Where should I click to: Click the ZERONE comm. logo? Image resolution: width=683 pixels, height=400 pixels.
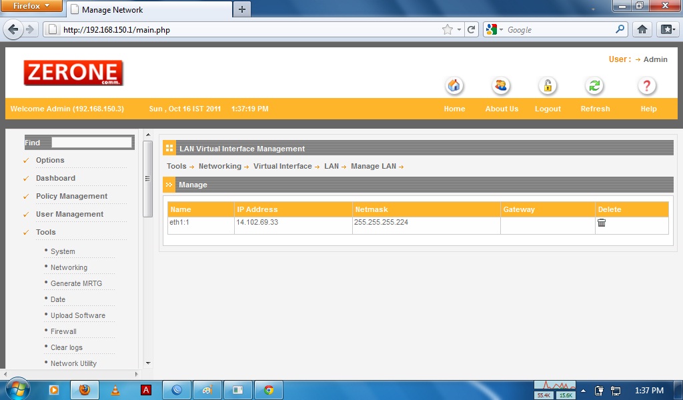73,73
